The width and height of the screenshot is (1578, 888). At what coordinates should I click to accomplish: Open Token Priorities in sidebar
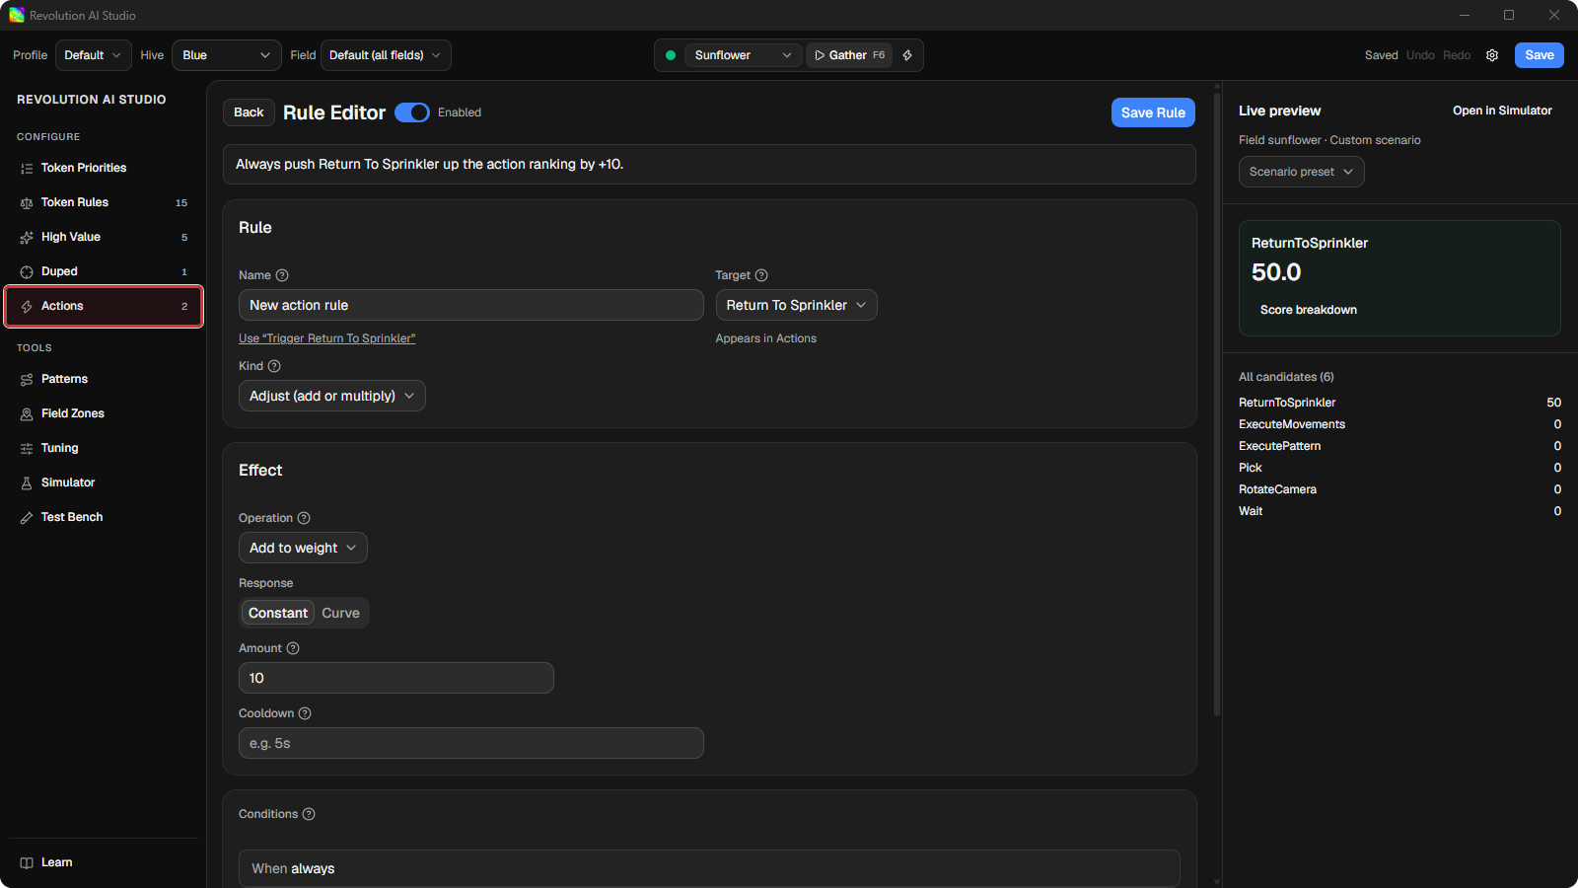(104, 168)
